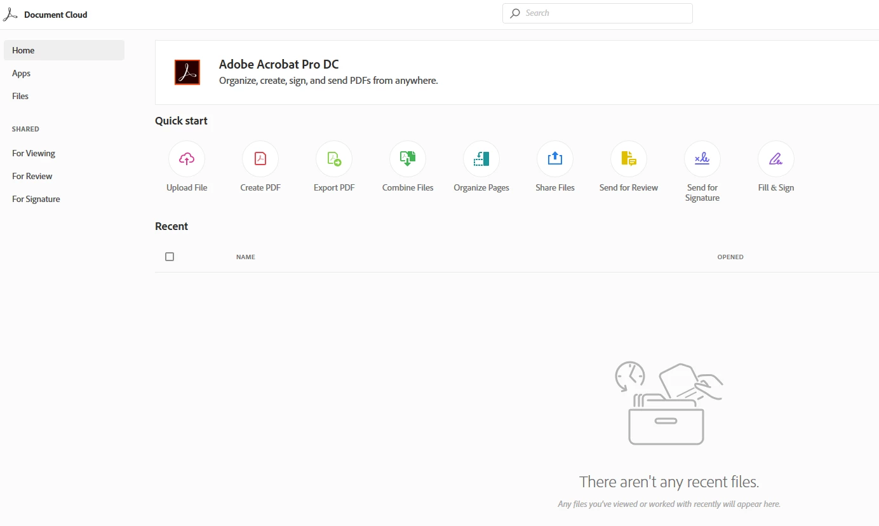
Task: Click the Search input field
Action: tap(598, 13)
